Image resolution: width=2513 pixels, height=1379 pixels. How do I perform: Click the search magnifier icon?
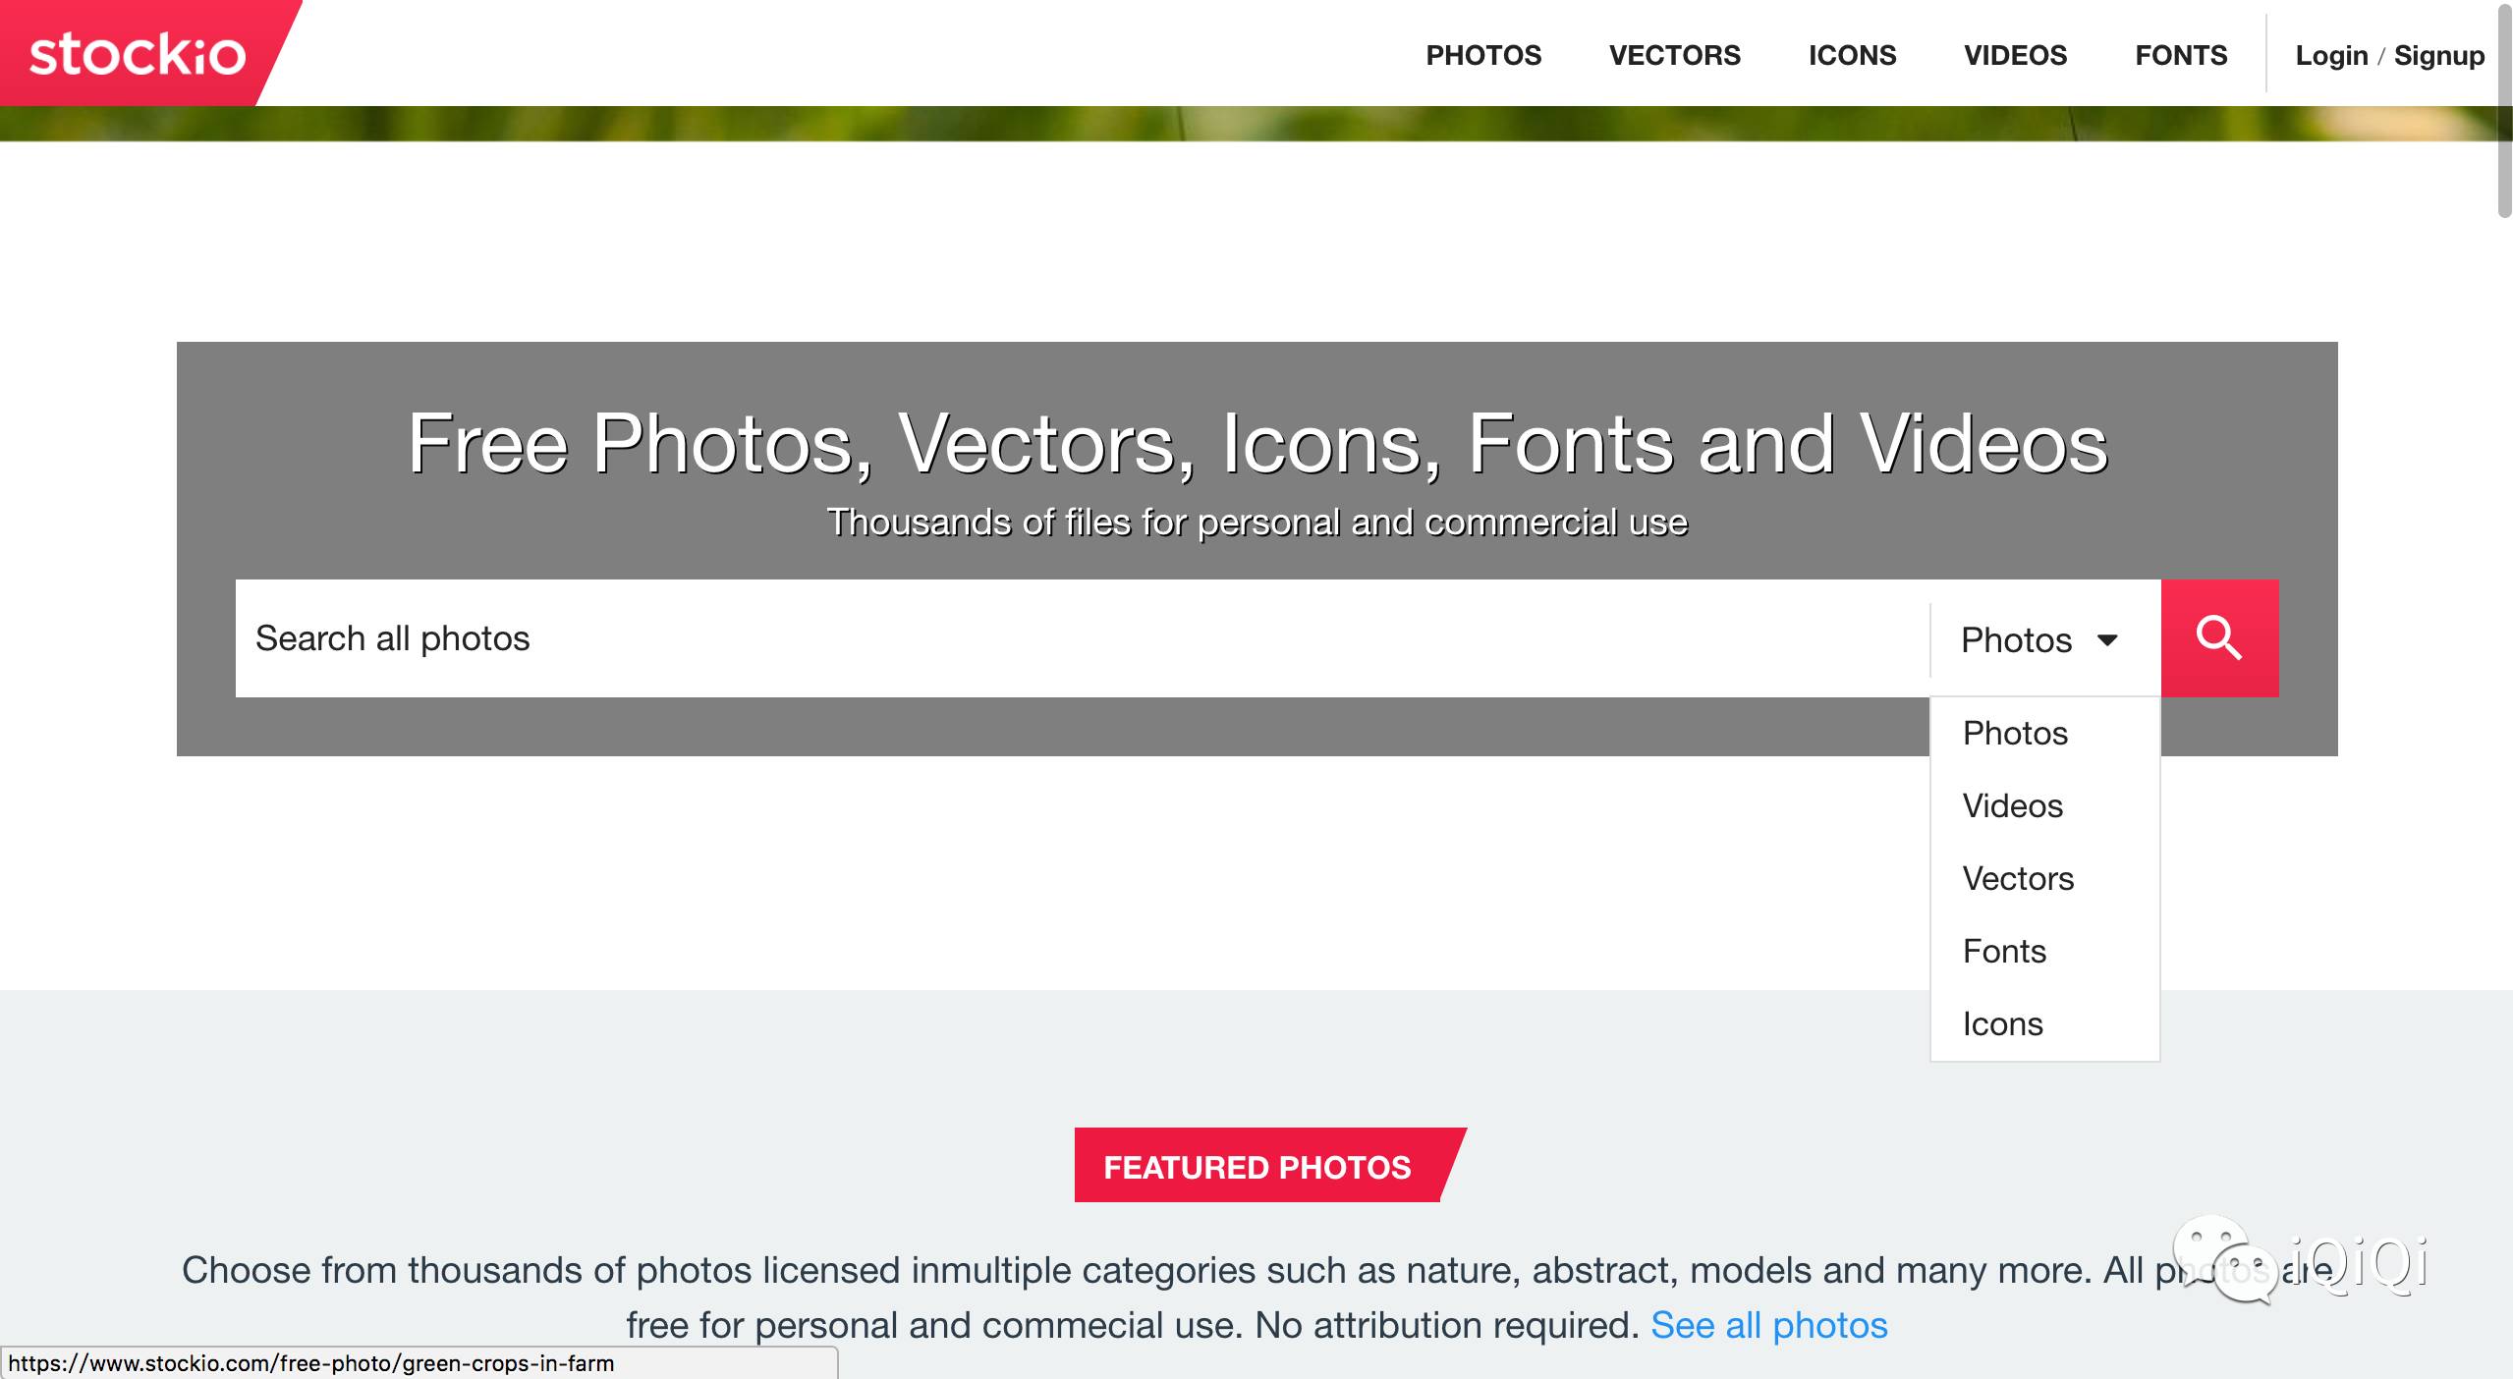(x=2221, y=638)
